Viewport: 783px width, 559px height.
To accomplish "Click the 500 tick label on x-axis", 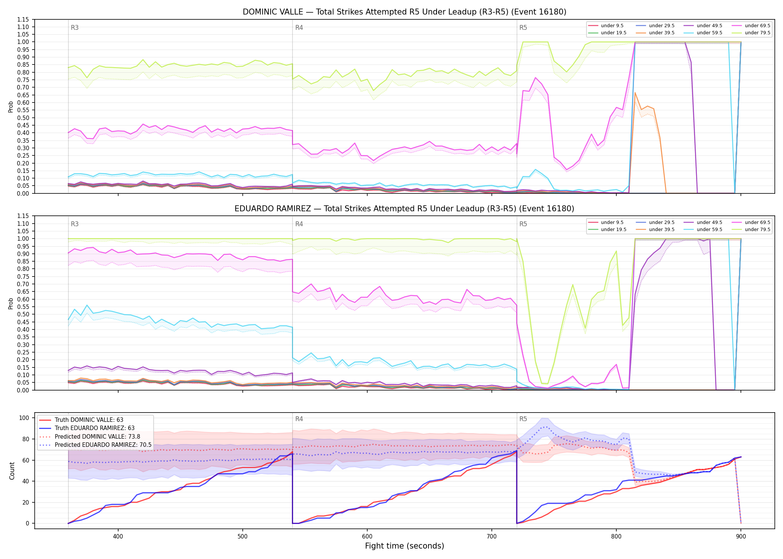I will (x=243, y=536).
